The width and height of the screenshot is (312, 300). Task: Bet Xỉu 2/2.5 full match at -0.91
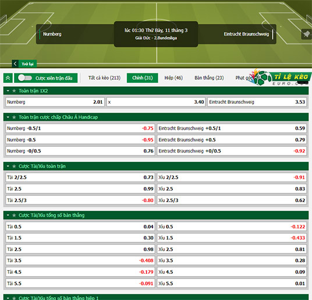(x=232, y=177)
